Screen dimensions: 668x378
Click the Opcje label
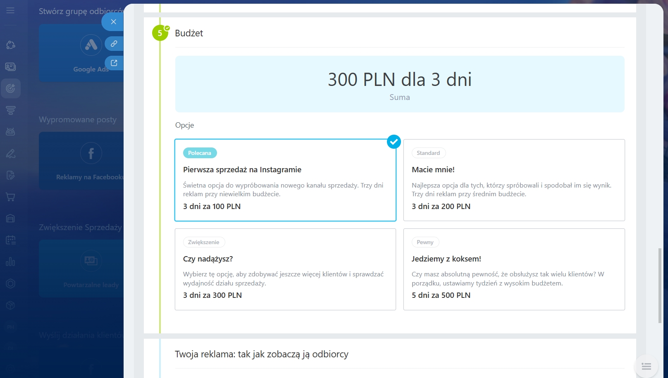pos(184,125)
